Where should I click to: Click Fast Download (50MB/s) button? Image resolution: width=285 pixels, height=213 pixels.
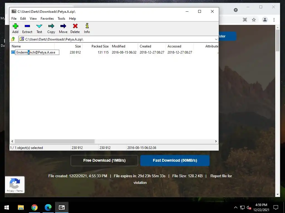pos(175,161)
